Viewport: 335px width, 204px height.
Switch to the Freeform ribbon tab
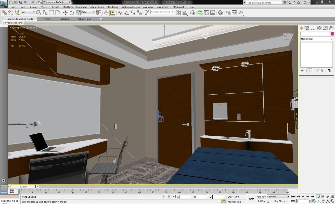pos(46,19)
